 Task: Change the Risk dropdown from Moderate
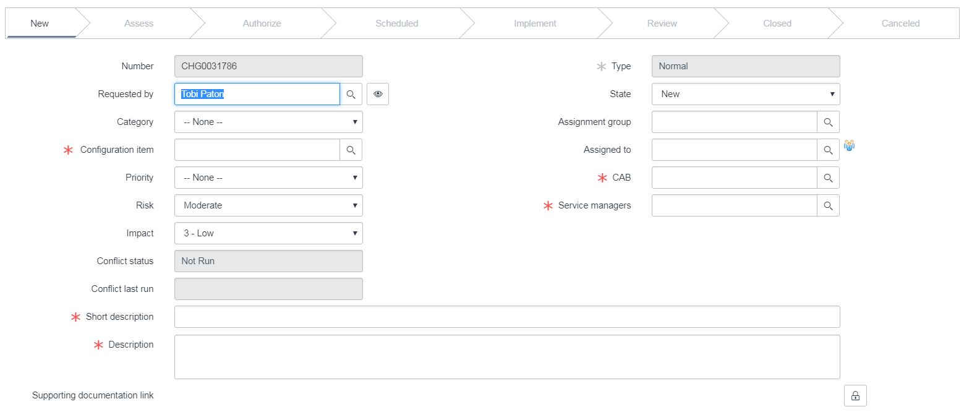click(268, 205)
